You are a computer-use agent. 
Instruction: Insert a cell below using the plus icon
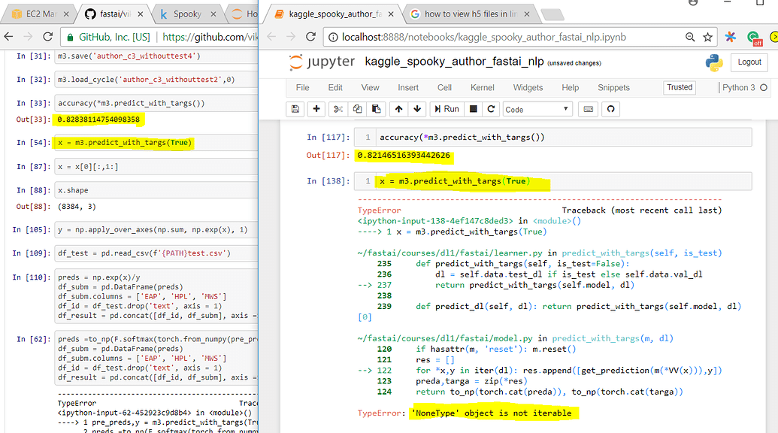click(316, 109)
